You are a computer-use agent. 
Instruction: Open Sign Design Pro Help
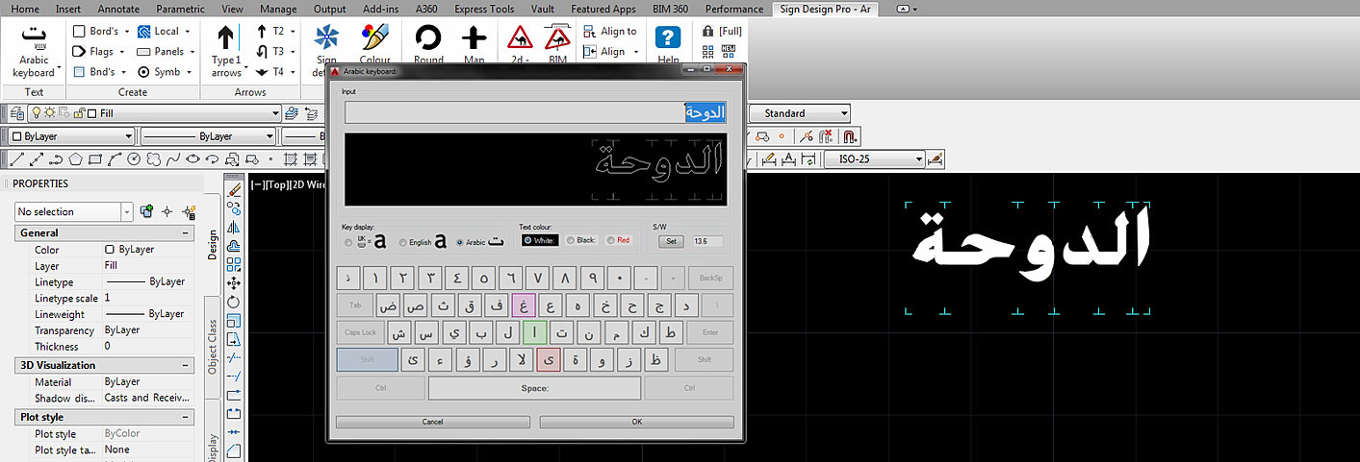pos(668,44)
